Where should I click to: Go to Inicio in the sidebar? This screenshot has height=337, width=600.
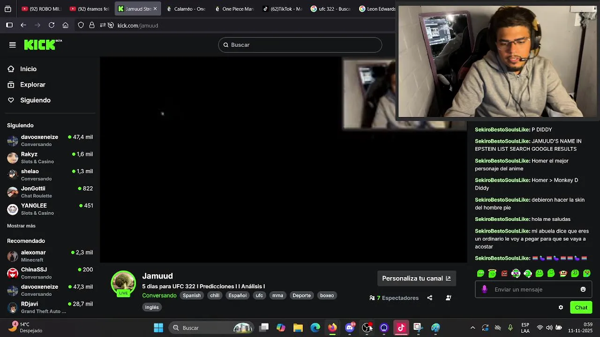[28, 69]
